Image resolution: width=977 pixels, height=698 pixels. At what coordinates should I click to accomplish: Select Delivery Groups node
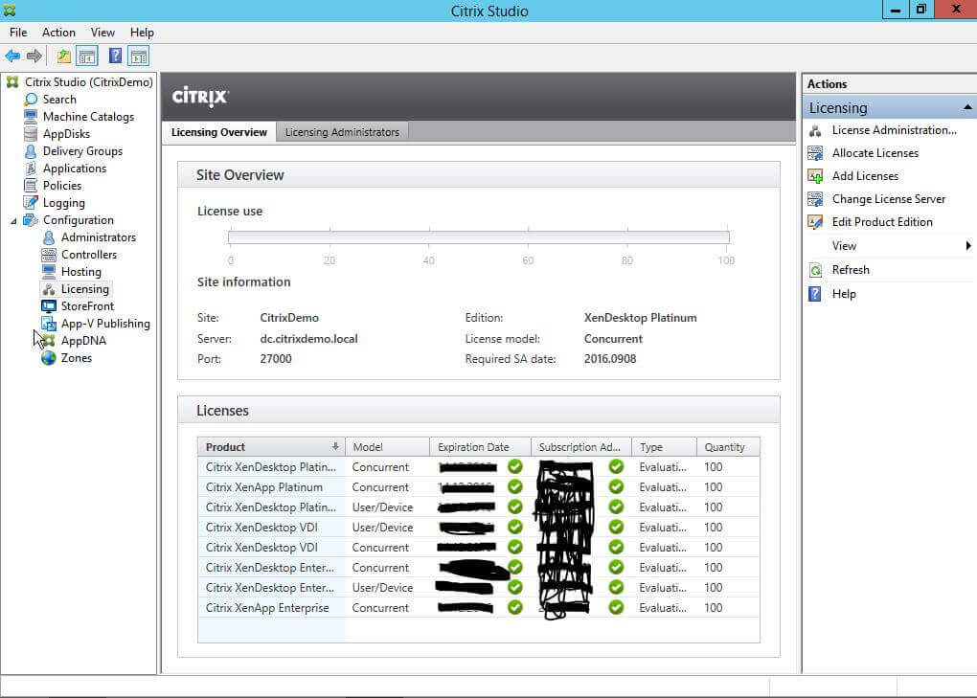click(82, 151)
